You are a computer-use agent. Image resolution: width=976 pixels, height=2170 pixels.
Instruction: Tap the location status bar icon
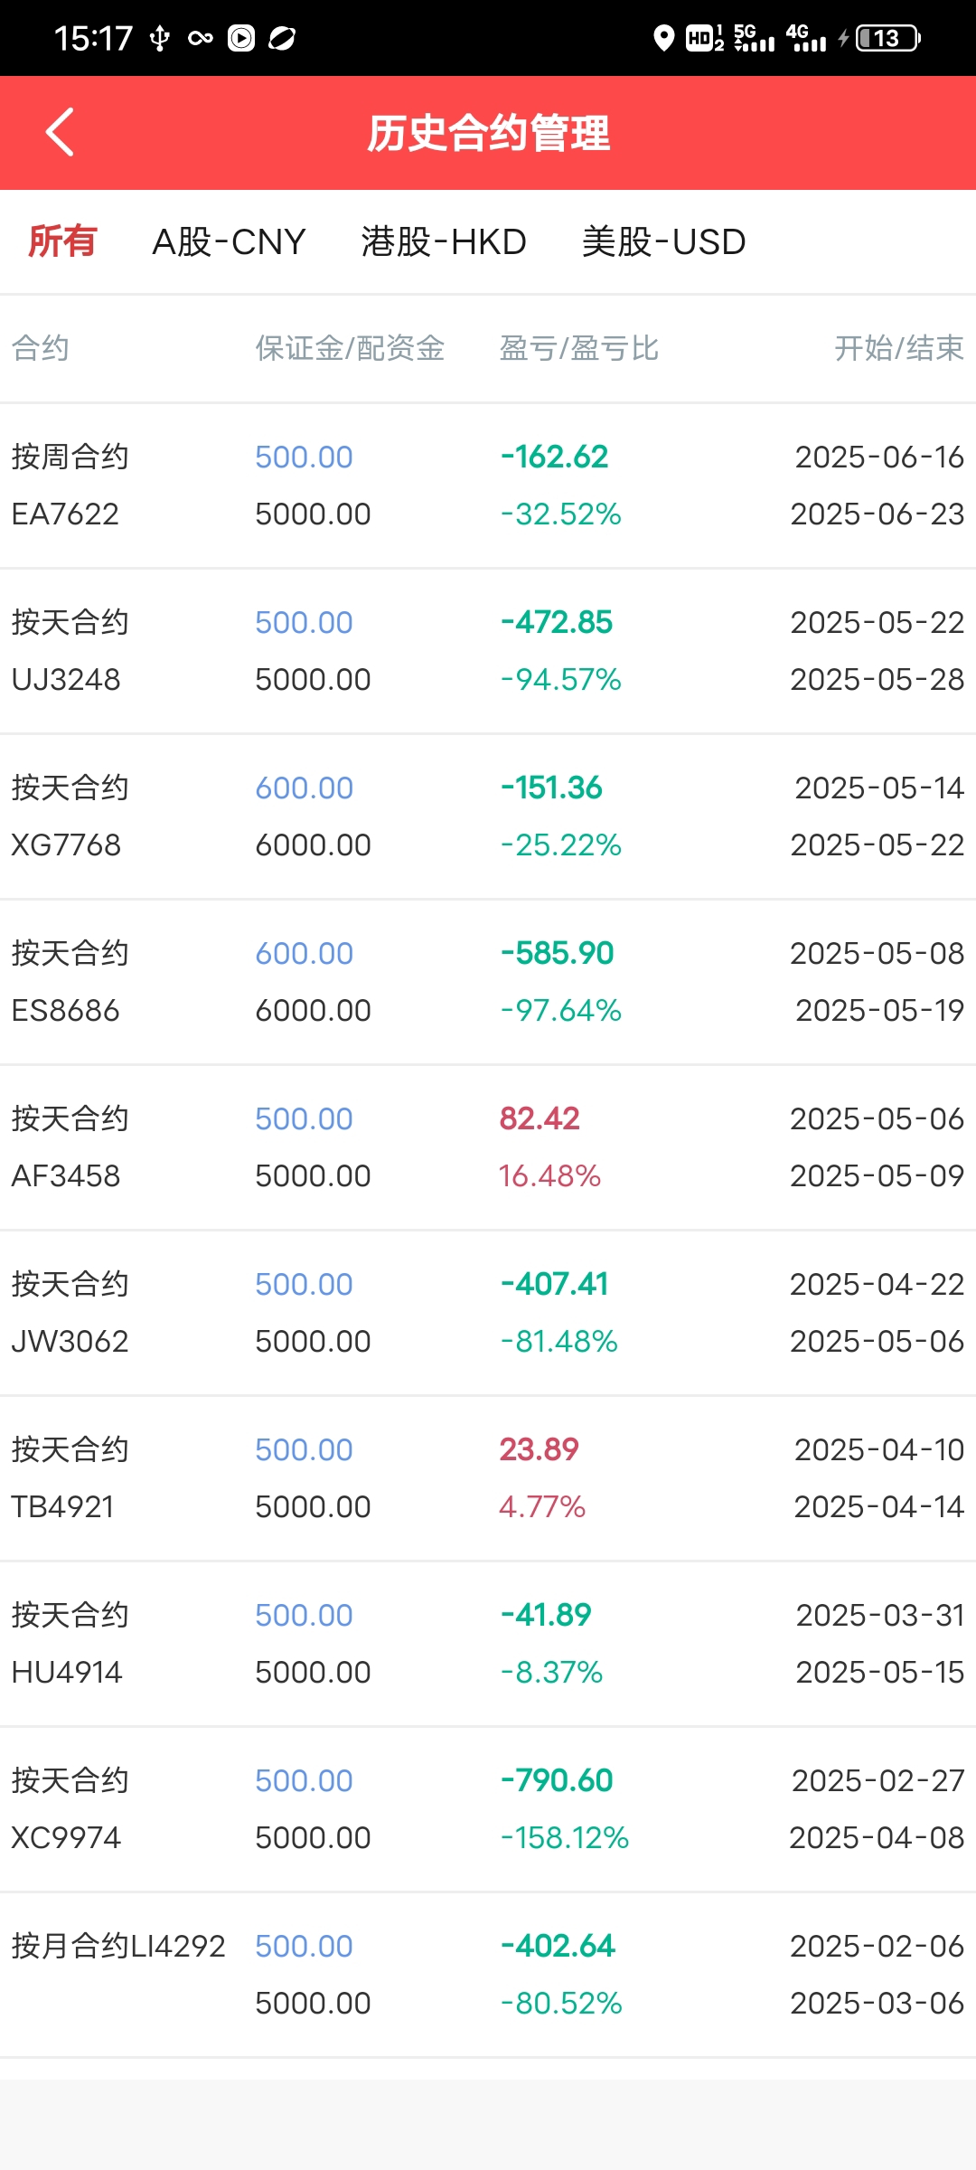[x=663, y=38]
